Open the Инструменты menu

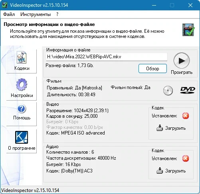[36, 14]
